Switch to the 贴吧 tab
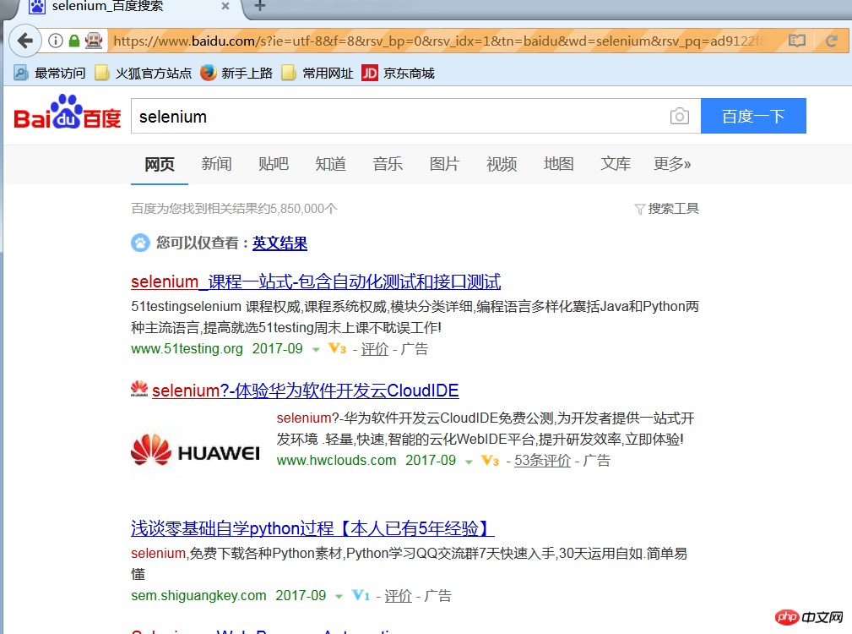The image size is (852, 634). 274,164
